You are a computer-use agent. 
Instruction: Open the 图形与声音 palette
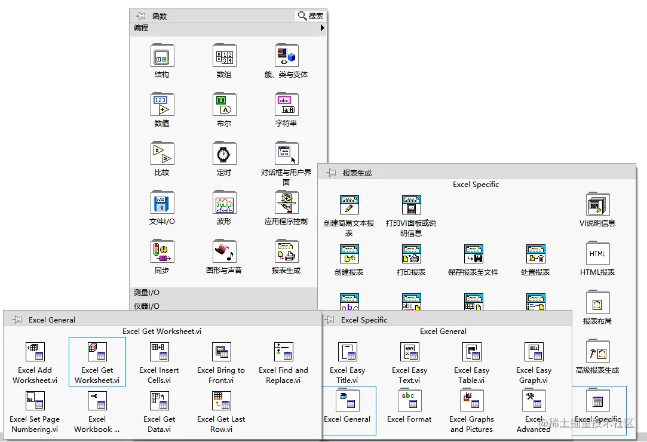point(225,251)
